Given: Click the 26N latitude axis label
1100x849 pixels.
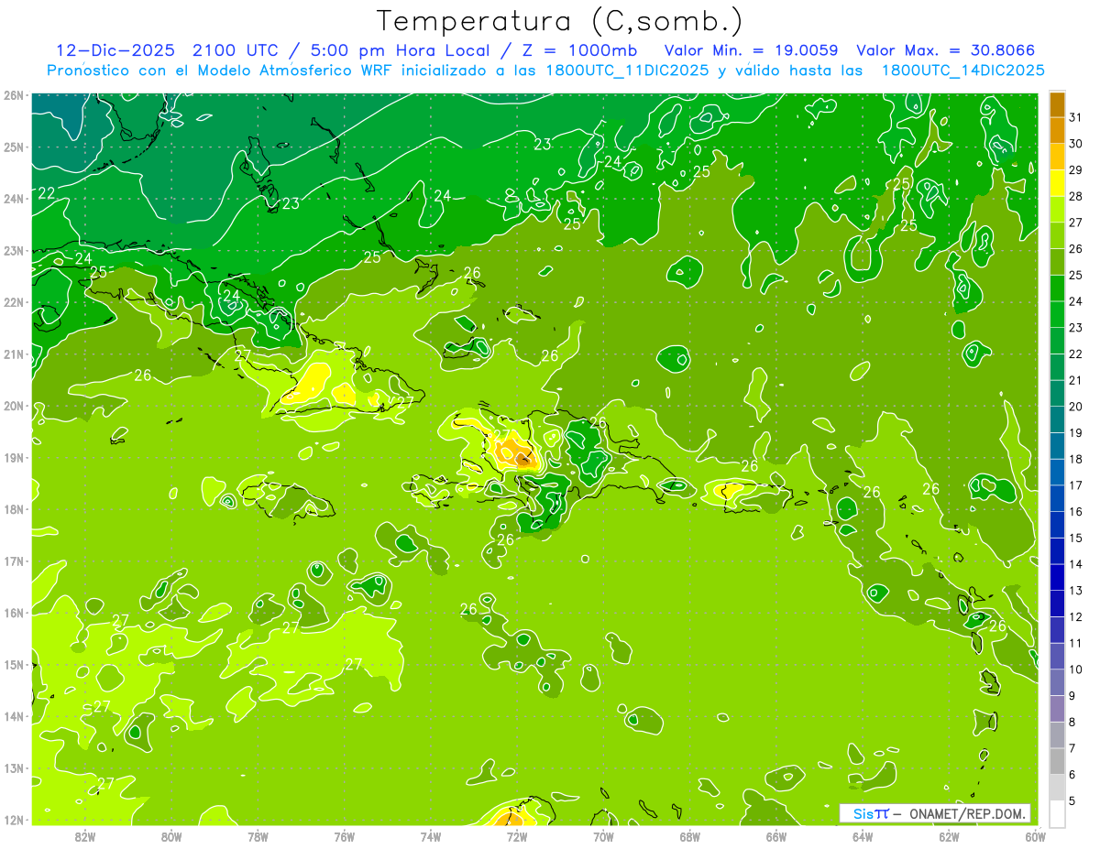Looking at the screenshot, I should point(14,95).
